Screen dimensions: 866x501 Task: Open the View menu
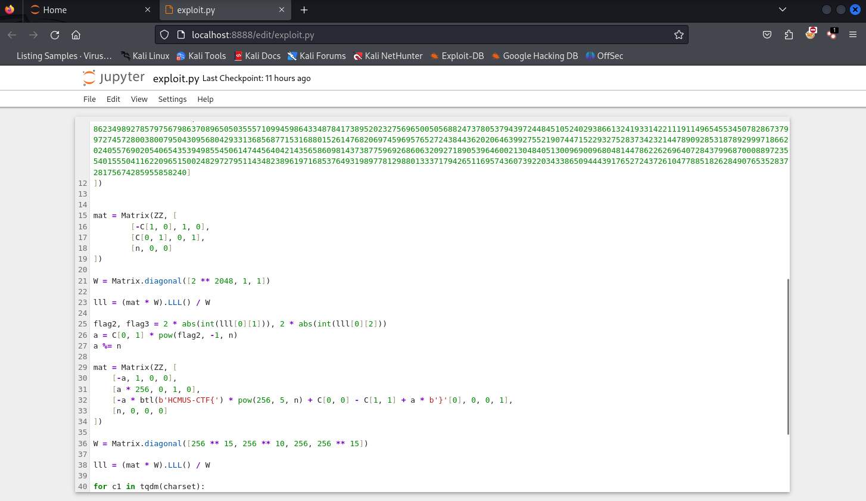(x=139, y=99)
